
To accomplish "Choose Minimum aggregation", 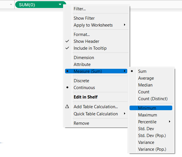I will pyautogui.click(x=147, y=108).
